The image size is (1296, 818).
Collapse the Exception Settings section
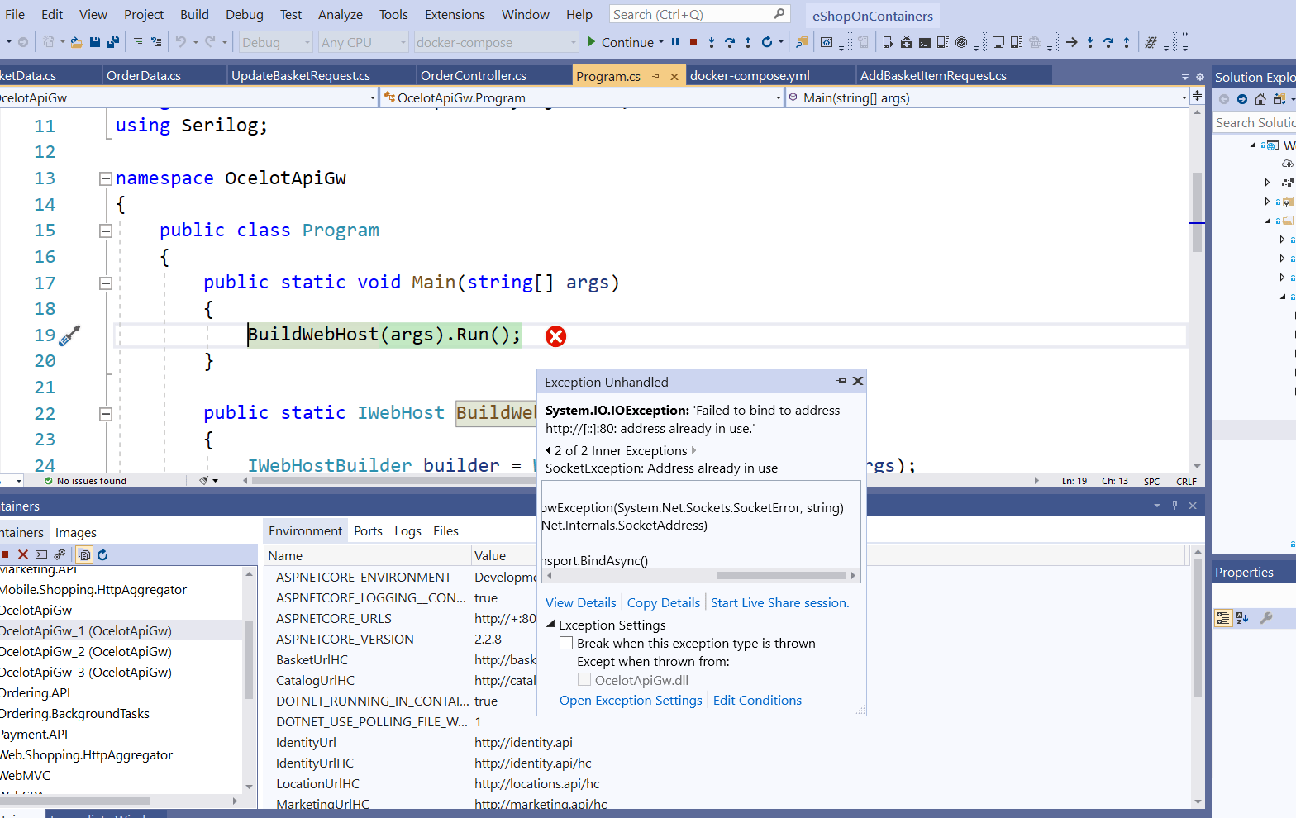coord(550,625)
